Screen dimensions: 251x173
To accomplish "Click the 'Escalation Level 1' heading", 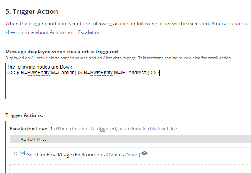I will click(31, 129).
